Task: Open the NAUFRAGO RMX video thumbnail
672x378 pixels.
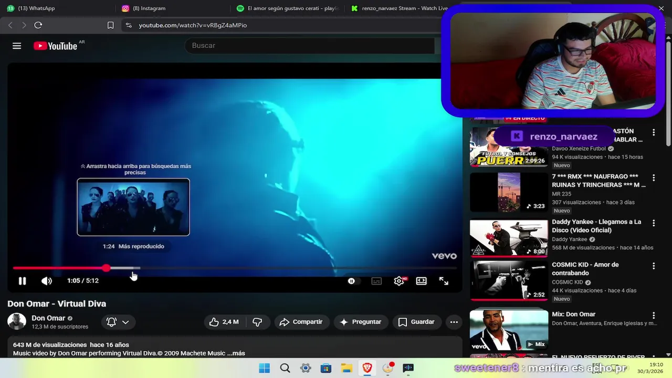Action: (x=508, y=193)
